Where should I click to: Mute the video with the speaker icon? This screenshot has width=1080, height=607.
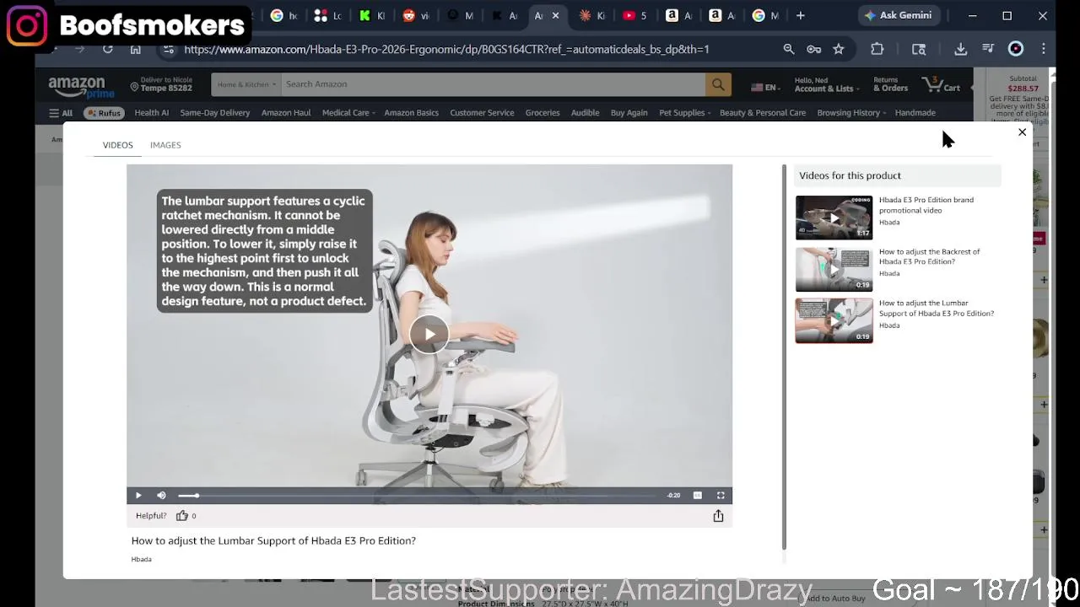(x=161, y=496)
